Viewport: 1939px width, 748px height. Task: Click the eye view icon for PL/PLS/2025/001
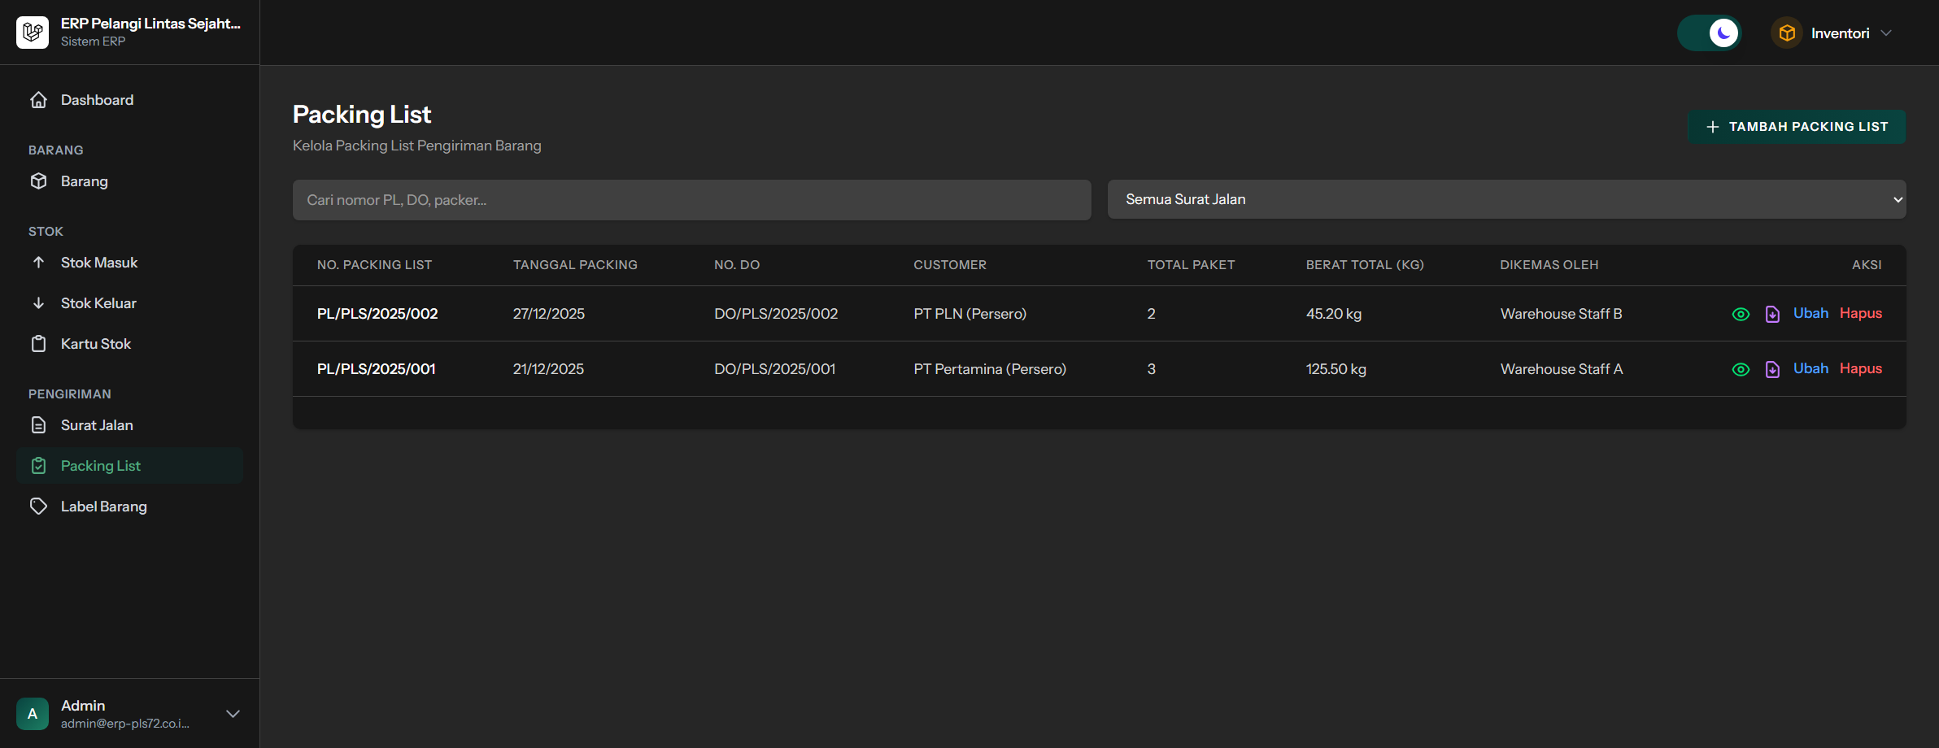pyautogui.click(x=1741, y=369)
